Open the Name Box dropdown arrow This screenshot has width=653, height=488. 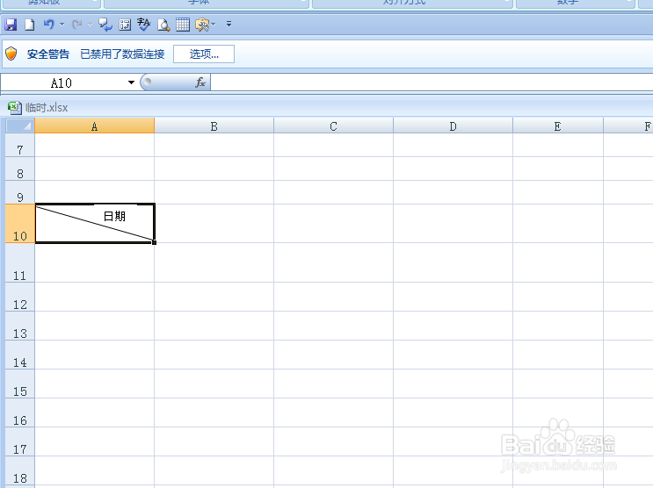click(131, 83)
